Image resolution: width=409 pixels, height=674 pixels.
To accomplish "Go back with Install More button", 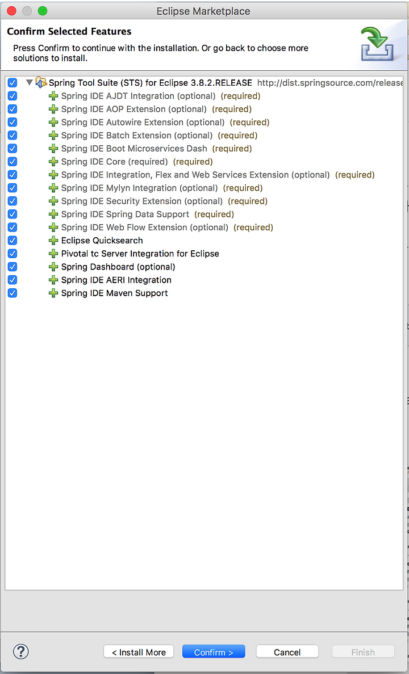I will coord(139,652).
